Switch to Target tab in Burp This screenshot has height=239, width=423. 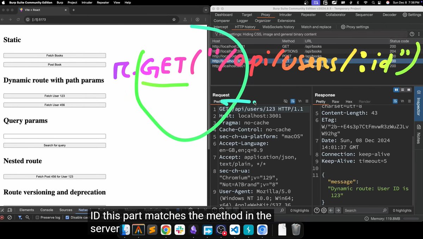[x=247, y=15]
